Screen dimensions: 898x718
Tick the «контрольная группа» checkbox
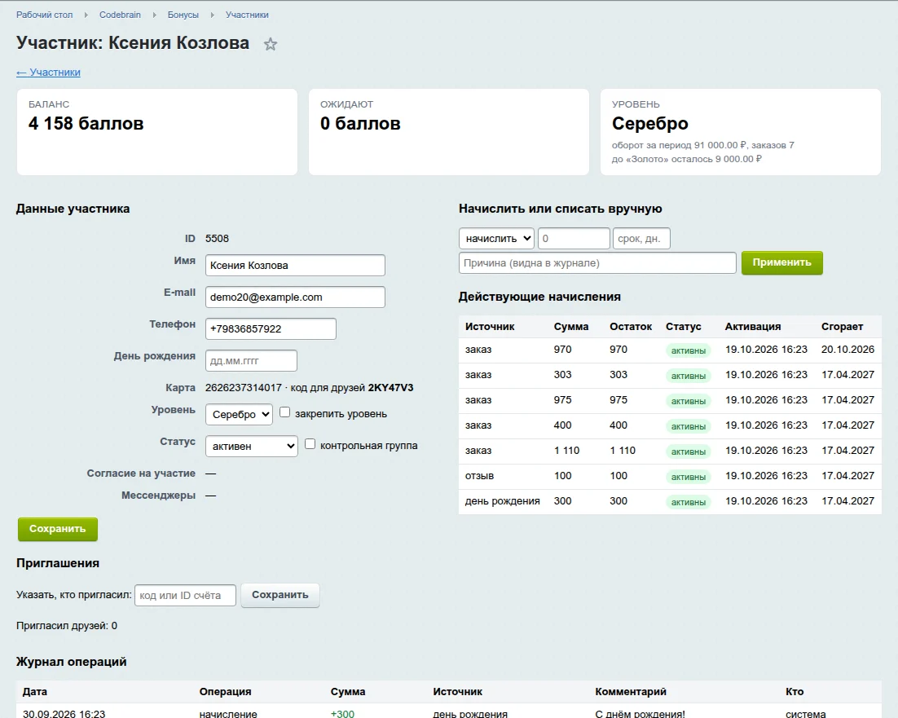310,443
